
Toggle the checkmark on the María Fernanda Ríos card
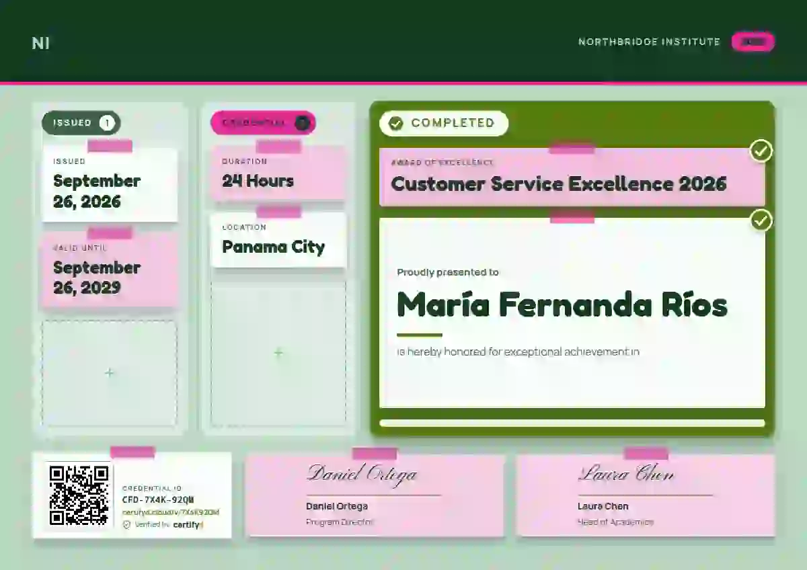pyautogui.click(x=761, y=220)
